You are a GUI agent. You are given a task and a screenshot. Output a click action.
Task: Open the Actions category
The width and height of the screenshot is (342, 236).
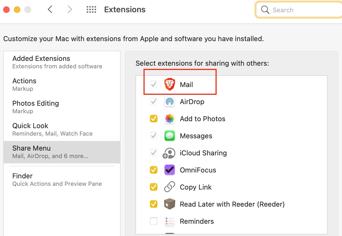(x=62, y=85)
